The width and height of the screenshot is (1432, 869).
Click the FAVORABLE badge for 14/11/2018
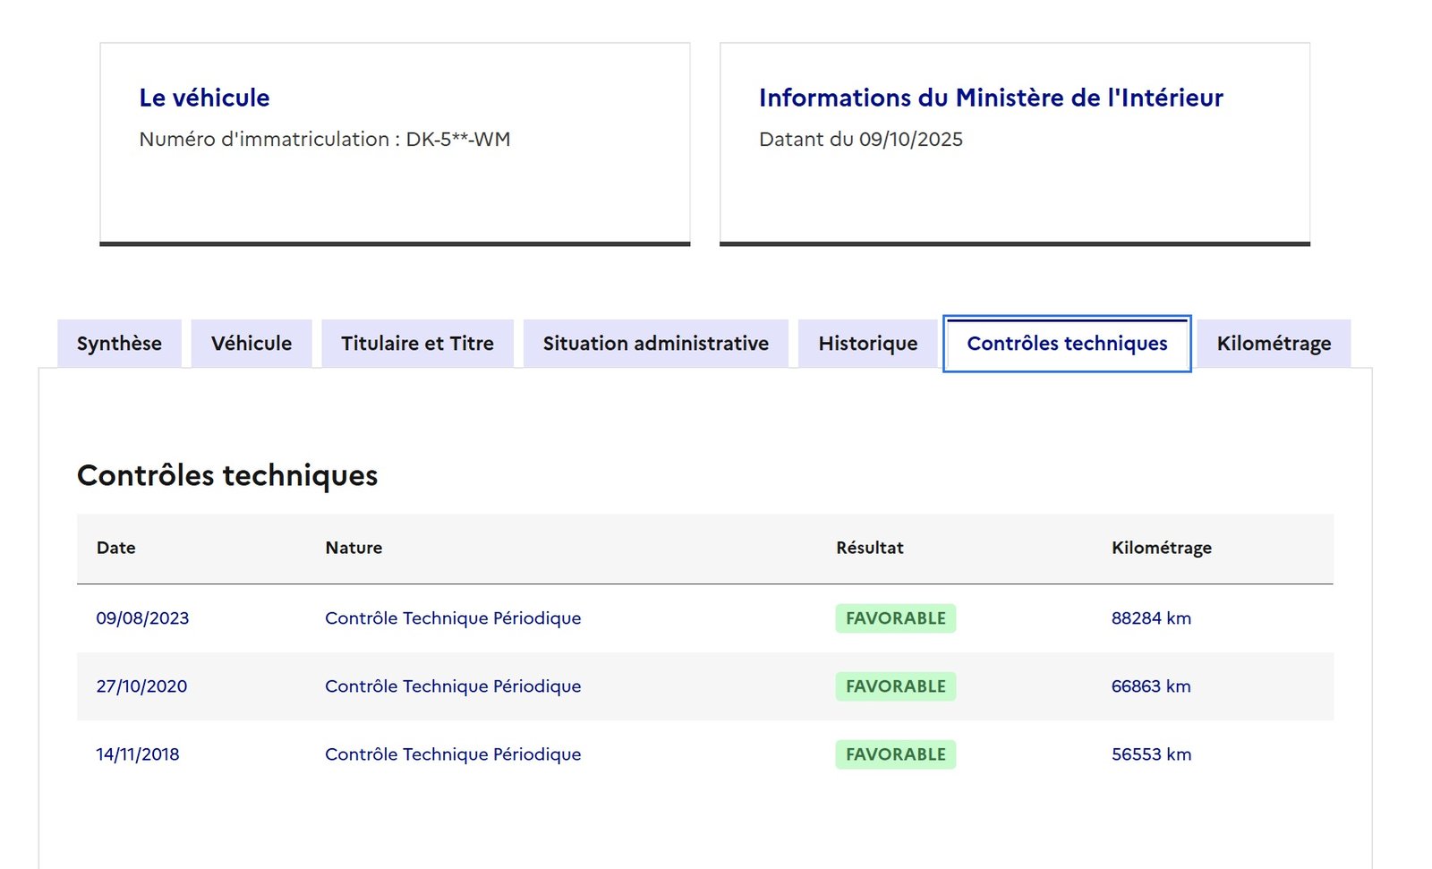pyautogui.click(x=895, y=754)
